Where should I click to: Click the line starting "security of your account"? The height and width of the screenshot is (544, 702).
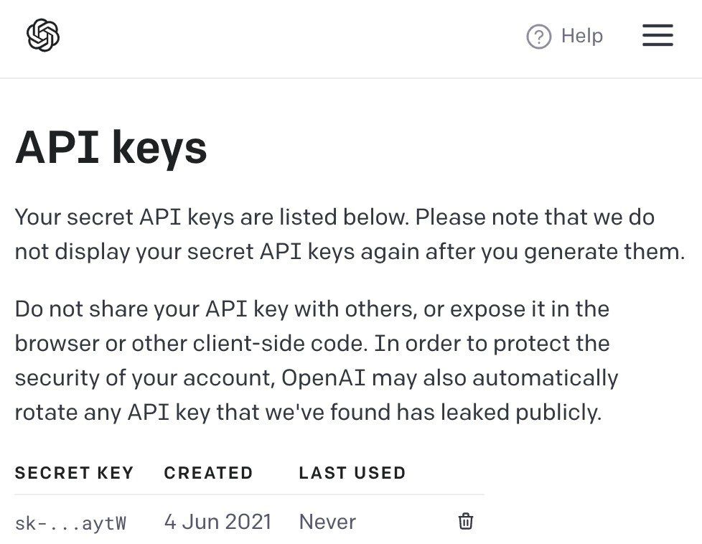(316, 377)
